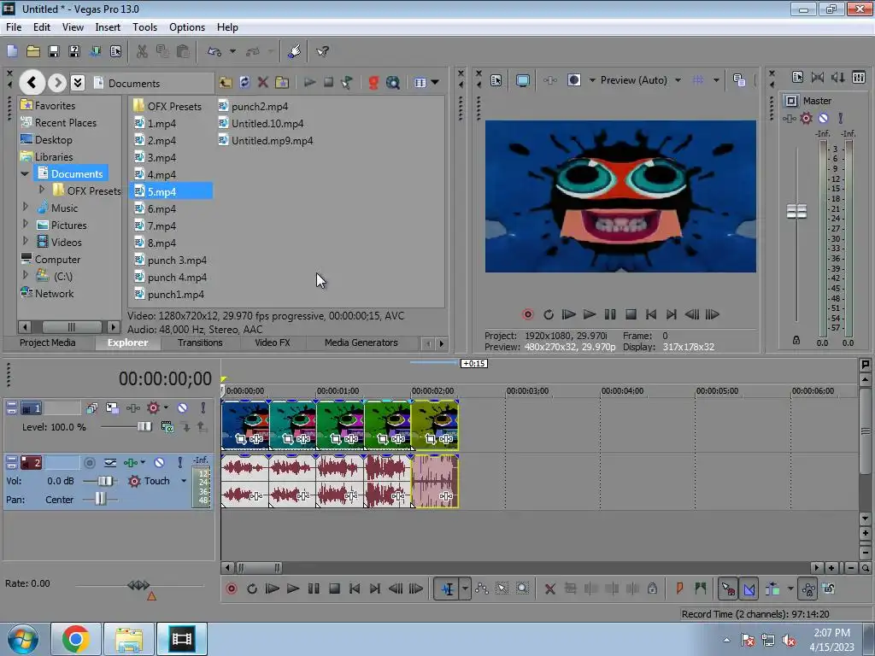The width and height of the screenshot is (875, 656).
Task: Click the Master volume fader handle
Action: 796,212
